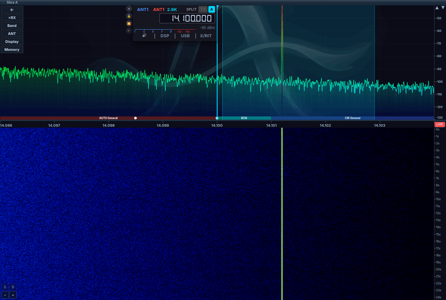446x300 pixels.
Task: Click the orange record icon
Action: tap(129, 23)
